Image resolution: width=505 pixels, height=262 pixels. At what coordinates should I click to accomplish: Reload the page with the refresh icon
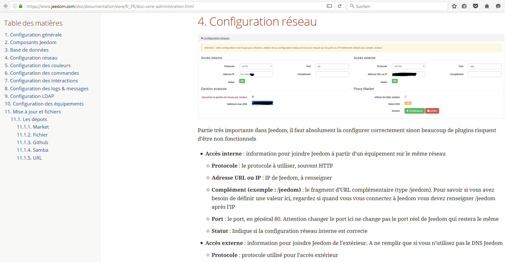(340, 6)
